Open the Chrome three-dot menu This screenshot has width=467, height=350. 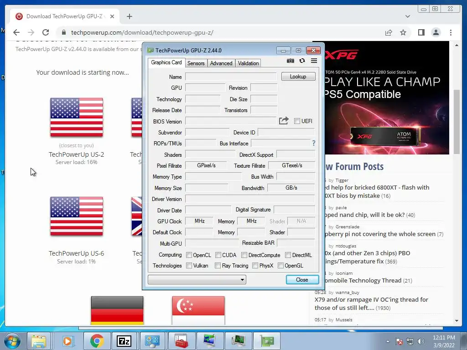click(x=451, y=32)
